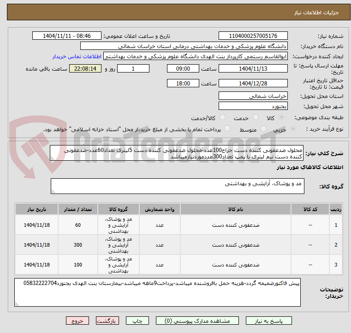Image resolution: width=351 pixels, height=333 pixels.
Task: Click the resize handle of گروه کالا box
Action: [x=53, y=191]
